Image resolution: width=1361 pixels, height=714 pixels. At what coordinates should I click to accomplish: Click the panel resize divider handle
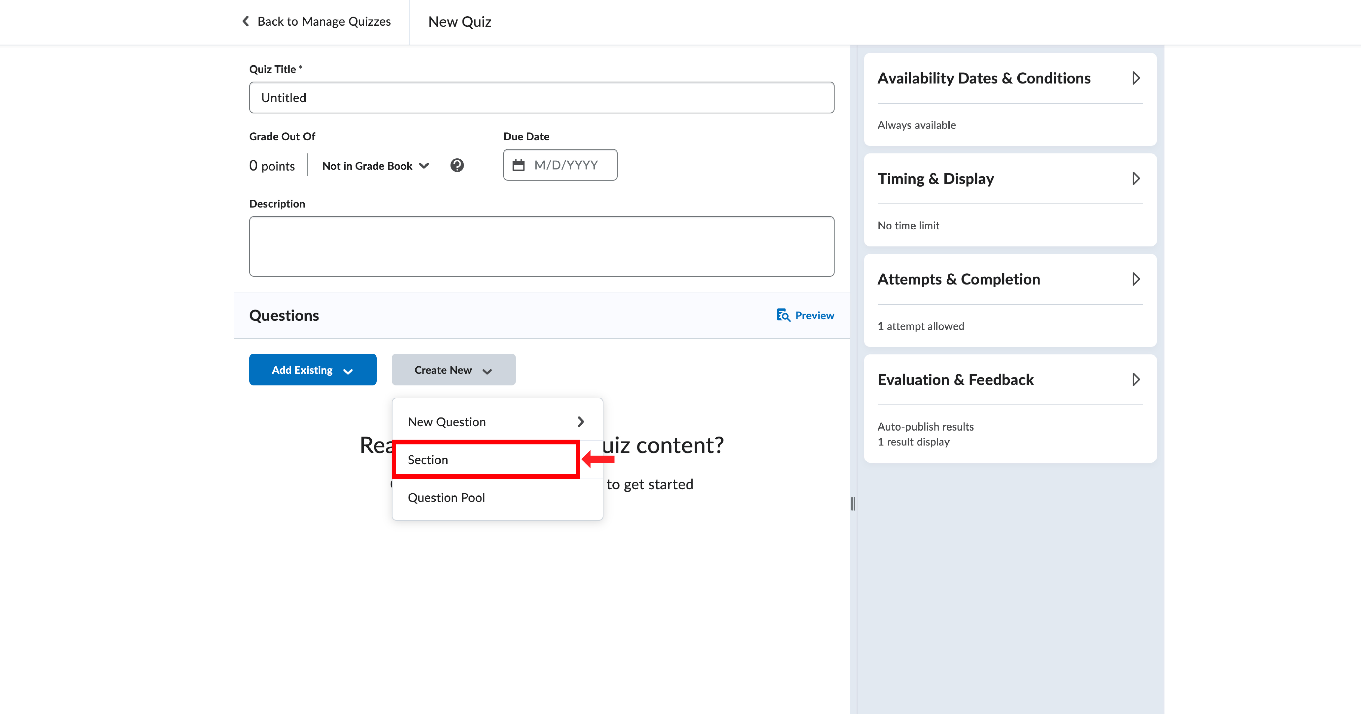click(x=853, y=503)
